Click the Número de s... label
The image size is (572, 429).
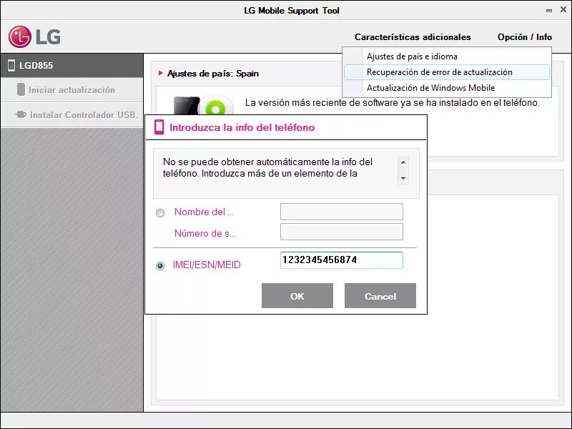pos(205,234)
